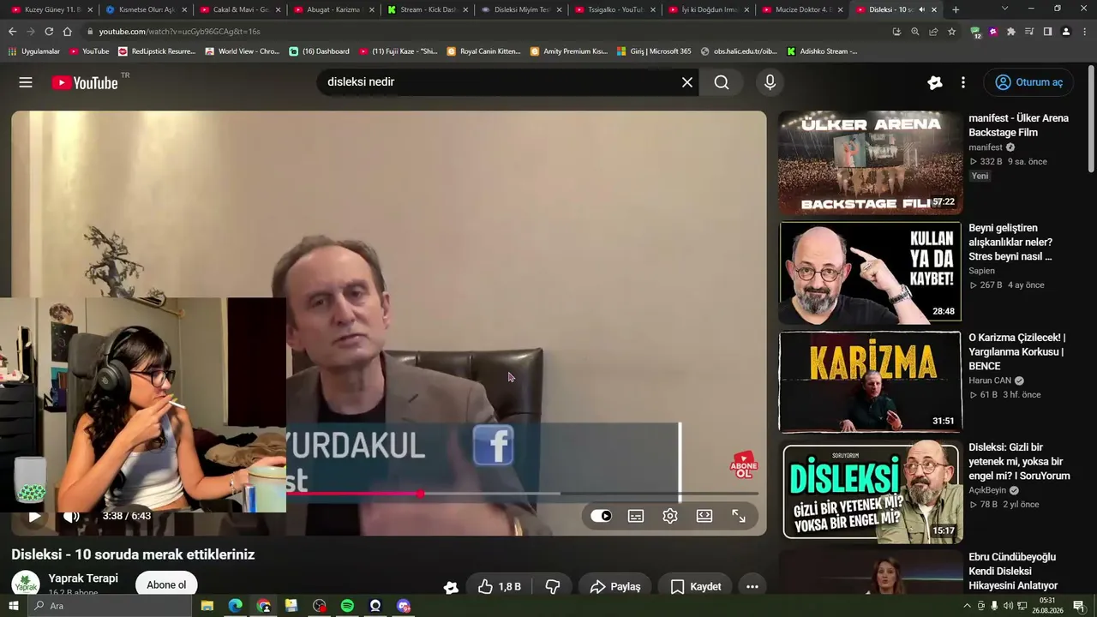Clear the 'disleksi nedir' search text
This screenshot has height=617, width=1097.
pyautogui.click(x=686, y=82)
